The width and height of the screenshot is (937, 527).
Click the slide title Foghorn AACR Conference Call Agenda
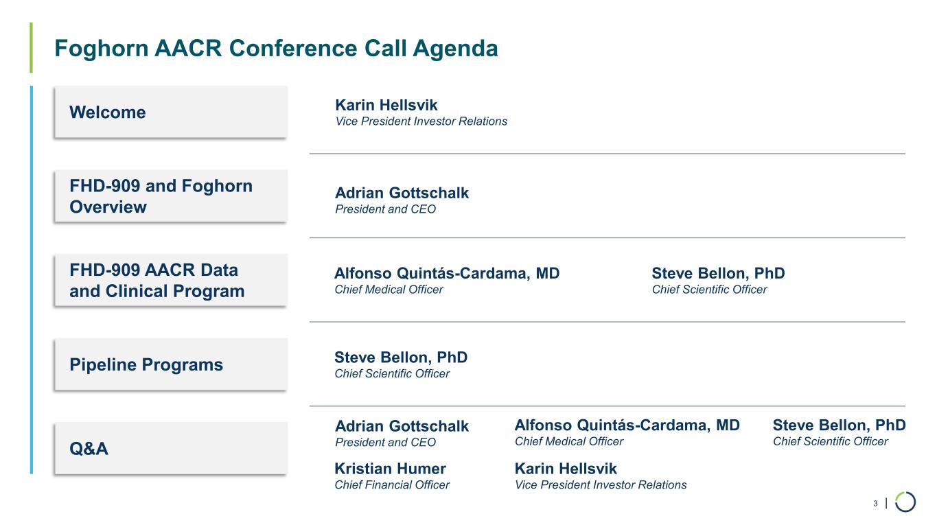click(276, 49)
